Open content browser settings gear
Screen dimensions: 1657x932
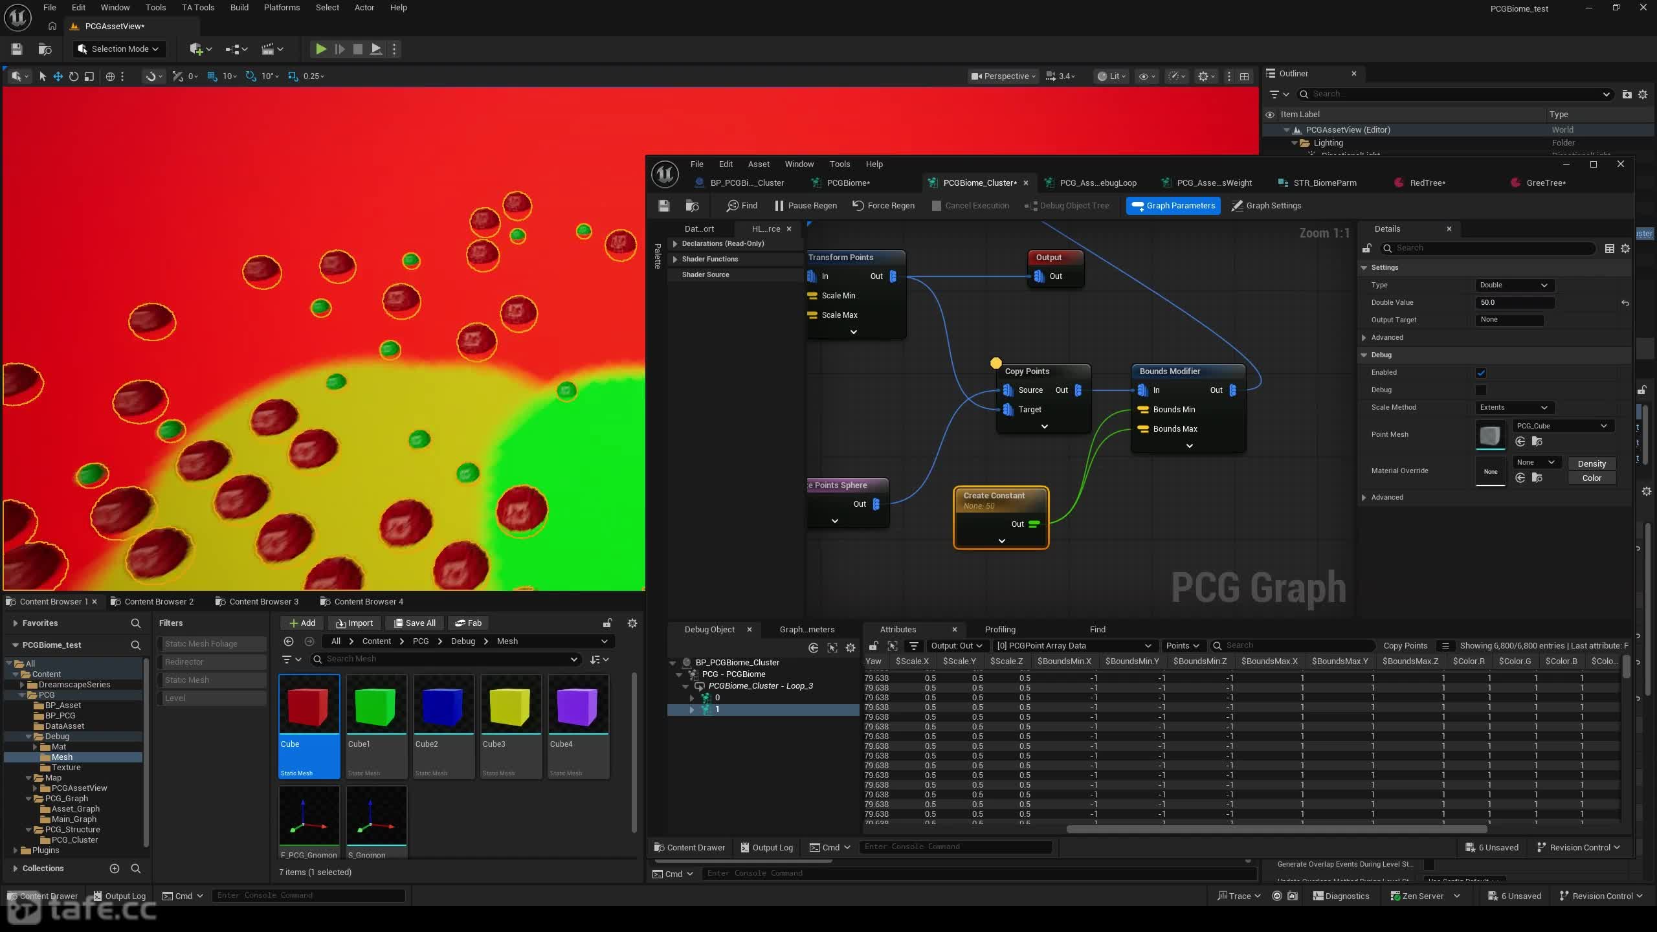(x=632, y=623)
